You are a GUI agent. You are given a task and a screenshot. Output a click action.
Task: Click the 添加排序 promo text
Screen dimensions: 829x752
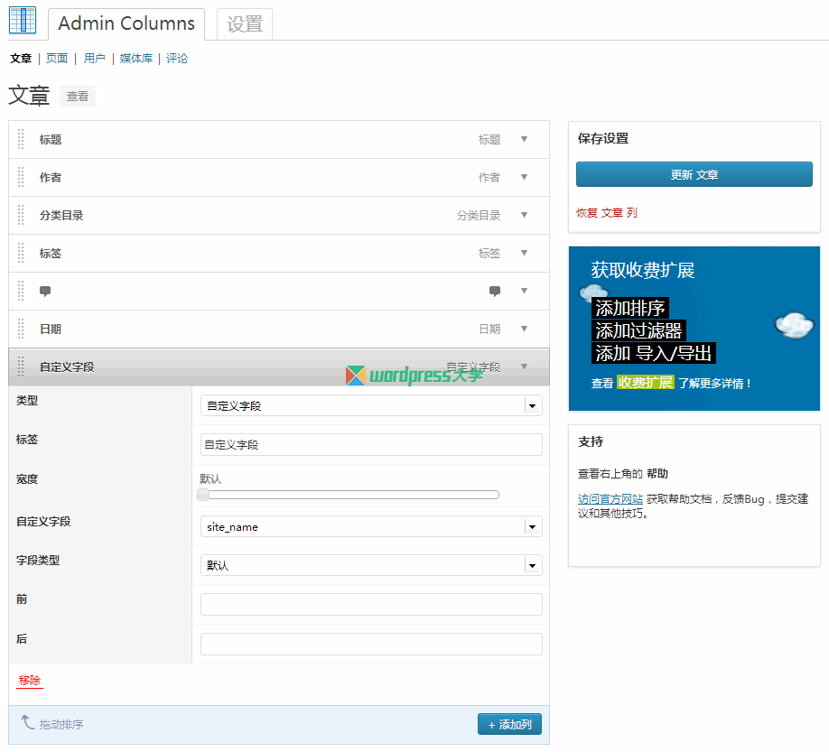[630, 308]
